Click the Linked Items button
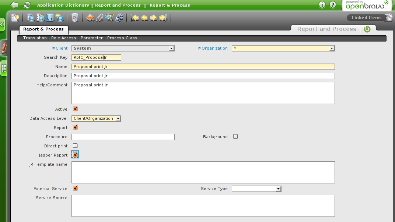Screen dimensions: 395x222 (367, 18)
